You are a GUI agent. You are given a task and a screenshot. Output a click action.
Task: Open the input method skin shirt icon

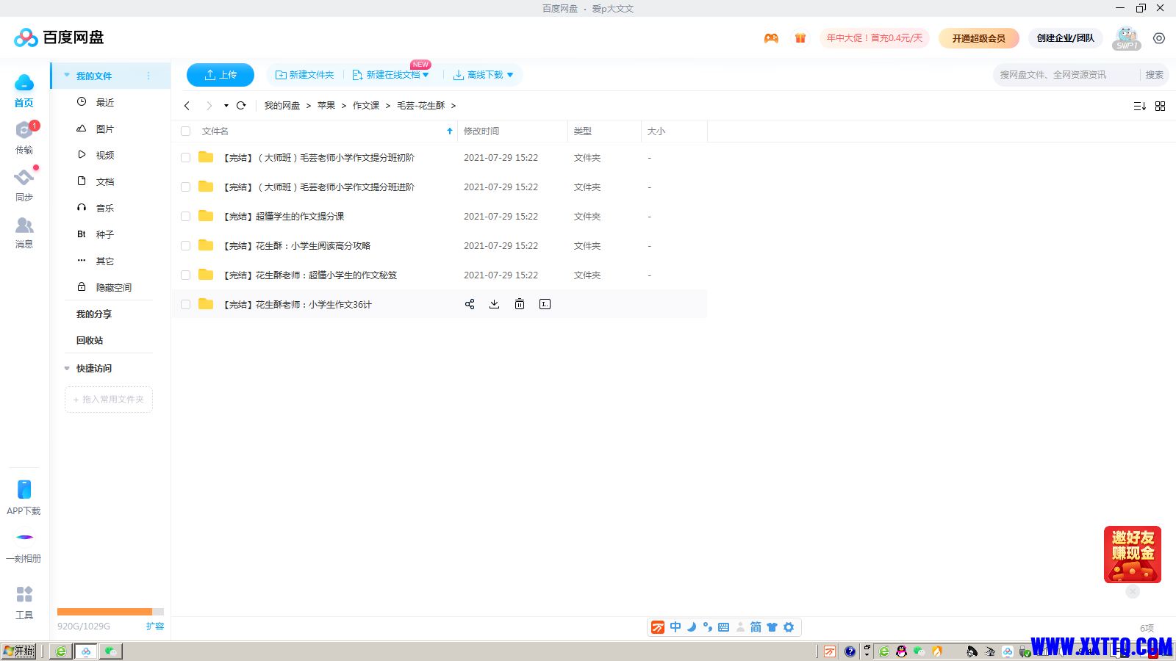pyautogui.click(x=772, y=627)
